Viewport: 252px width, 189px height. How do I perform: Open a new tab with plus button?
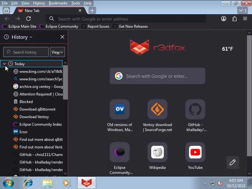click(x=92, y=11)
